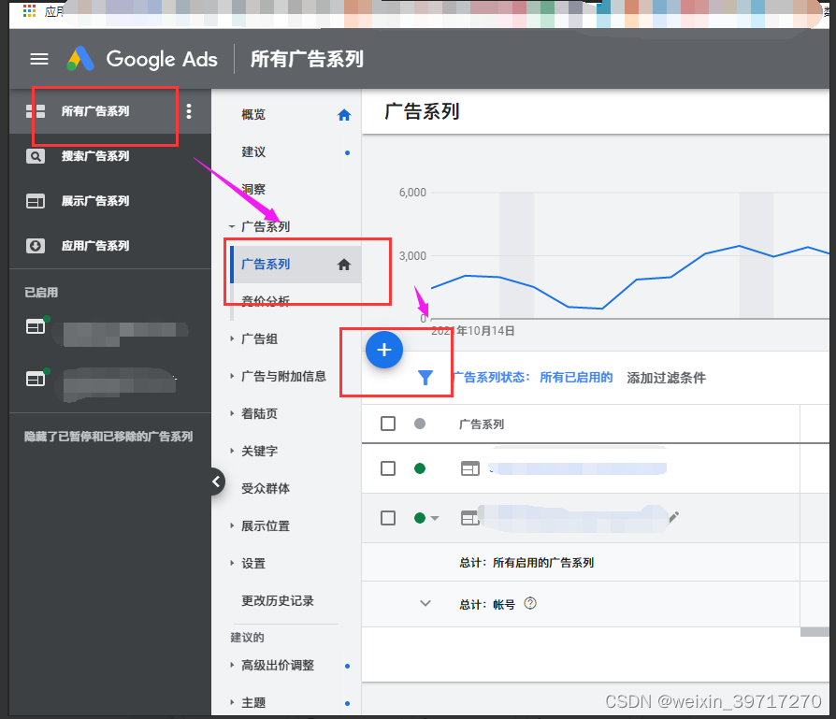
Task: Toggle the select-all checkbox in table header
Action: 388,424
